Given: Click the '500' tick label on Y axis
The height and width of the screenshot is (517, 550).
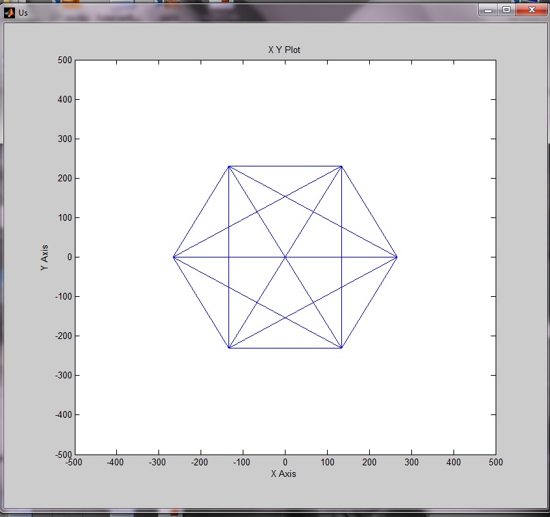Looking at the screenshot, I should click(x=65, y=60).
